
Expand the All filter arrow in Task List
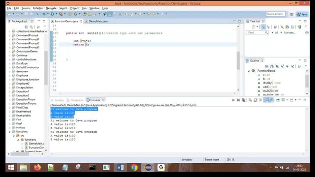tap(272, 32)
